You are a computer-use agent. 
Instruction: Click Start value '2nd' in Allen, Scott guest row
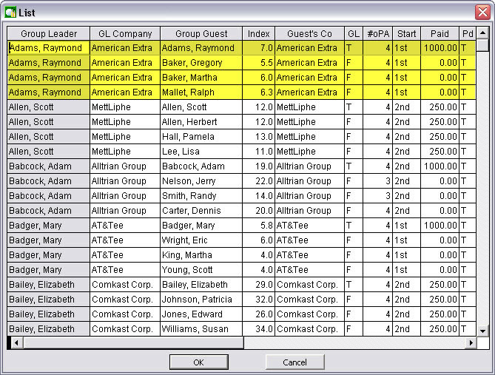[x=407, y=107]
